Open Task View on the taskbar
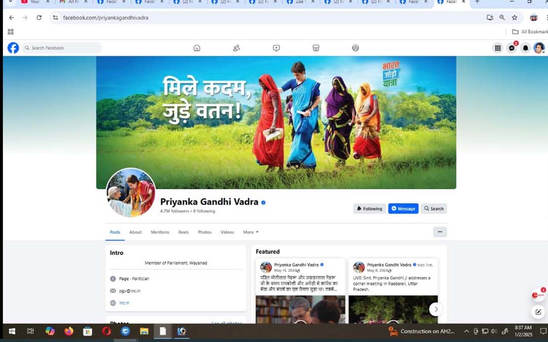 30,331
